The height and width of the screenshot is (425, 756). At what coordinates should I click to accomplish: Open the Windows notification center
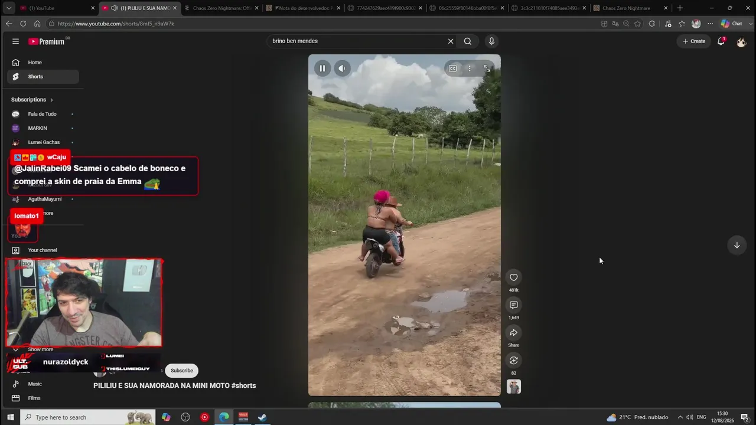point(745,417)
